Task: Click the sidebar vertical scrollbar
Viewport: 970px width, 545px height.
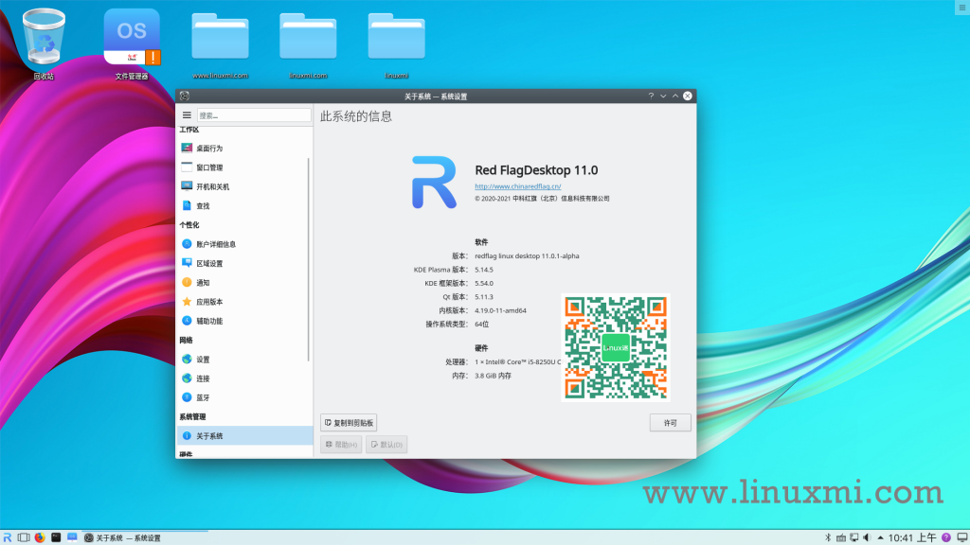Action: click(308, 259)
